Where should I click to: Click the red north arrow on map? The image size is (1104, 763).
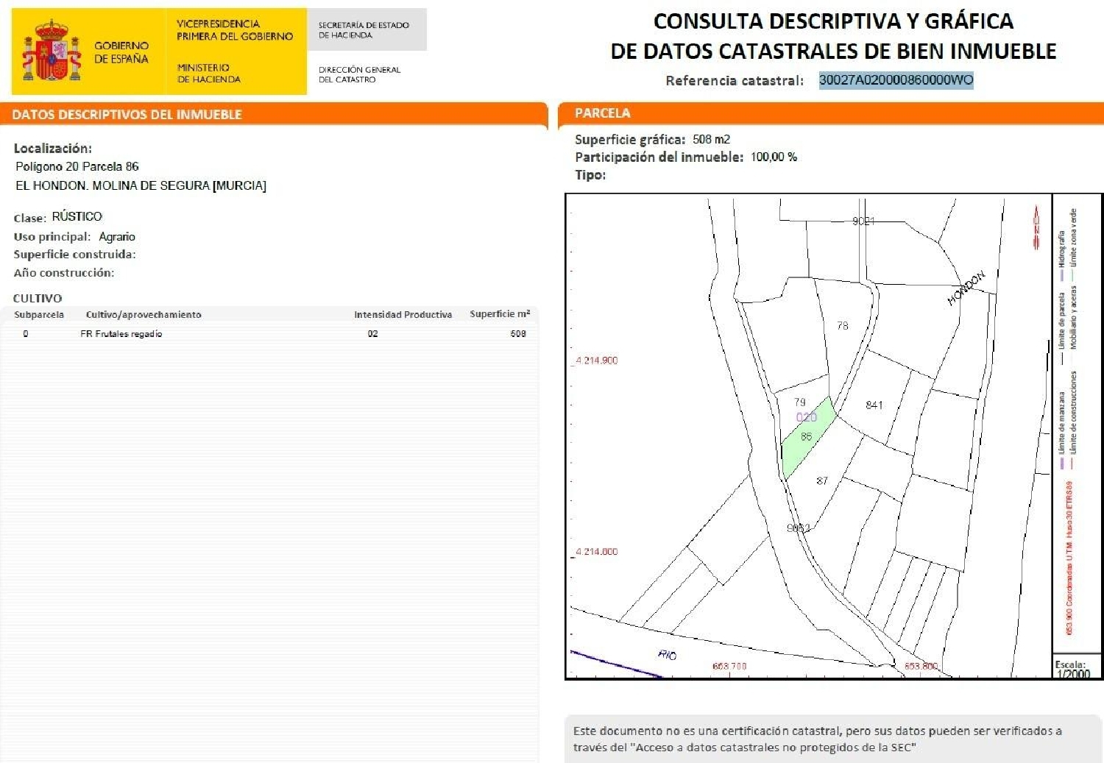(x=1036, y=228)
